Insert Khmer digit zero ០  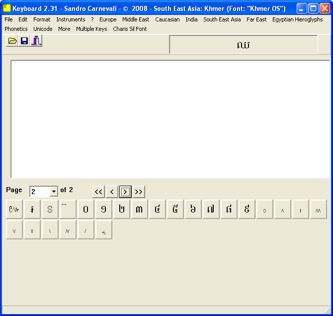pyautogui.click(x=85, y=209)
